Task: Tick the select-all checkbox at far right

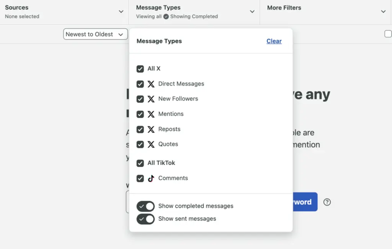Action: coord(388,34)
